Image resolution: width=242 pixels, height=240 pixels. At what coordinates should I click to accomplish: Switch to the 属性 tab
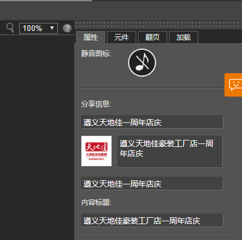click(91, 37)
